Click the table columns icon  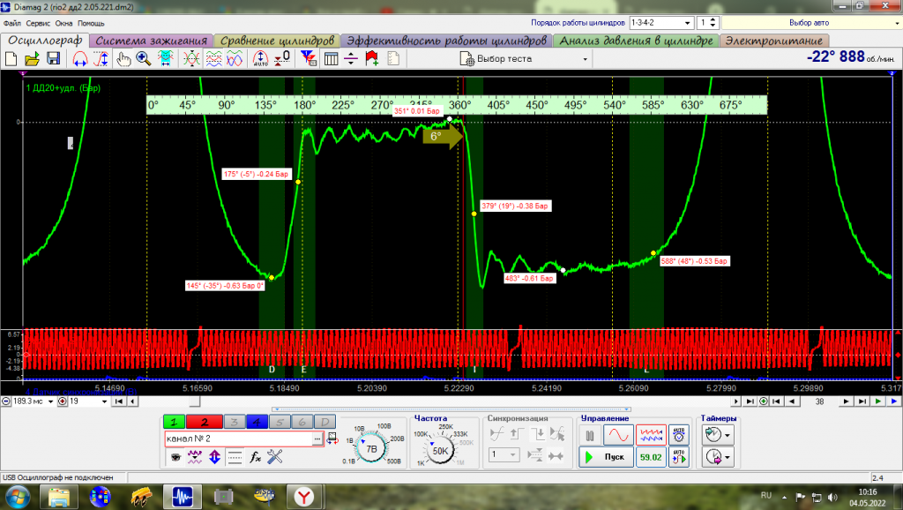pyautogui.click(x=331, y=59)
